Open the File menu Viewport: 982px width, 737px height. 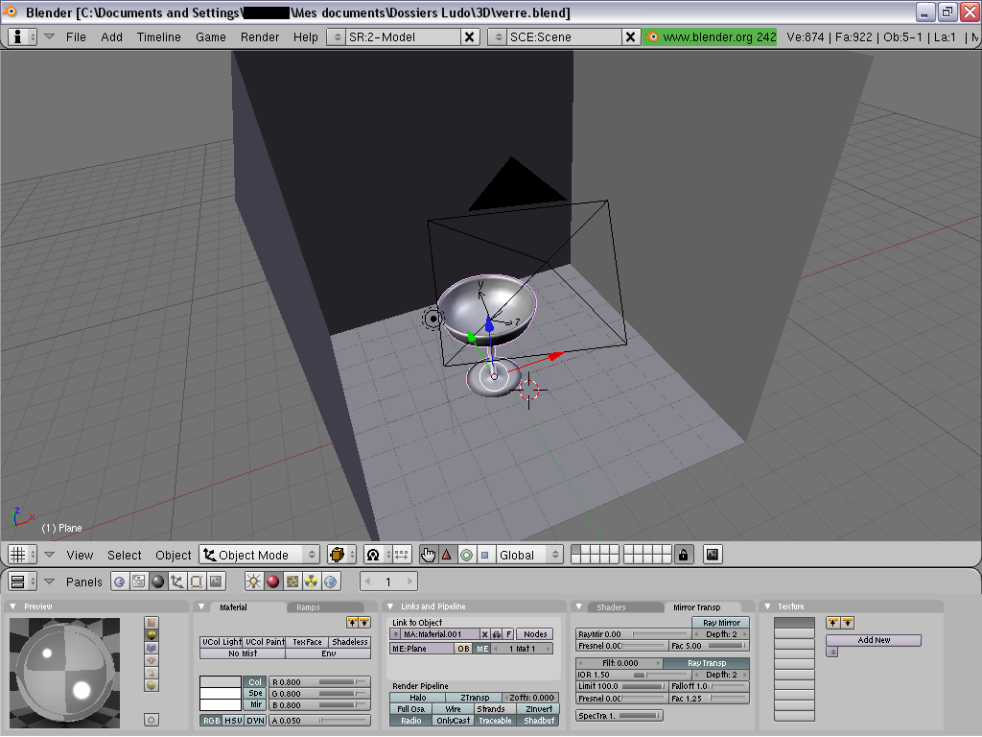[x=76, y=37]
